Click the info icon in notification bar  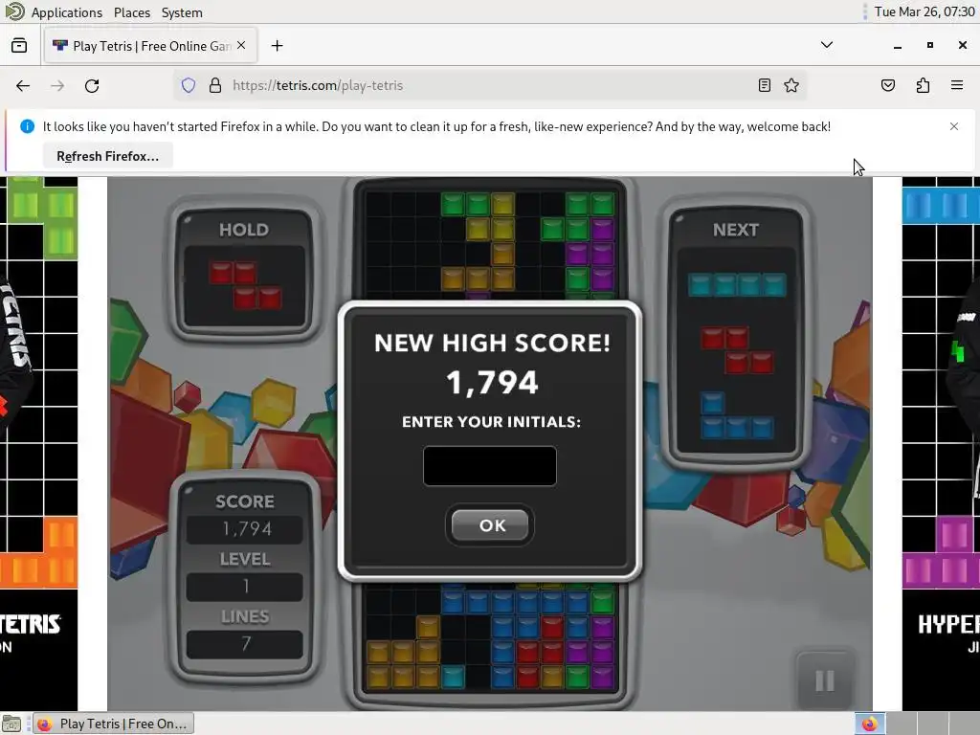tap(27, 126)
